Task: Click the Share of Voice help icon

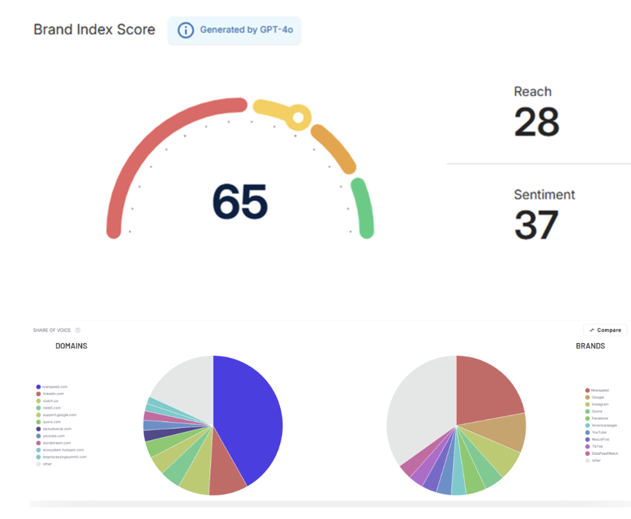Action: 78,330
